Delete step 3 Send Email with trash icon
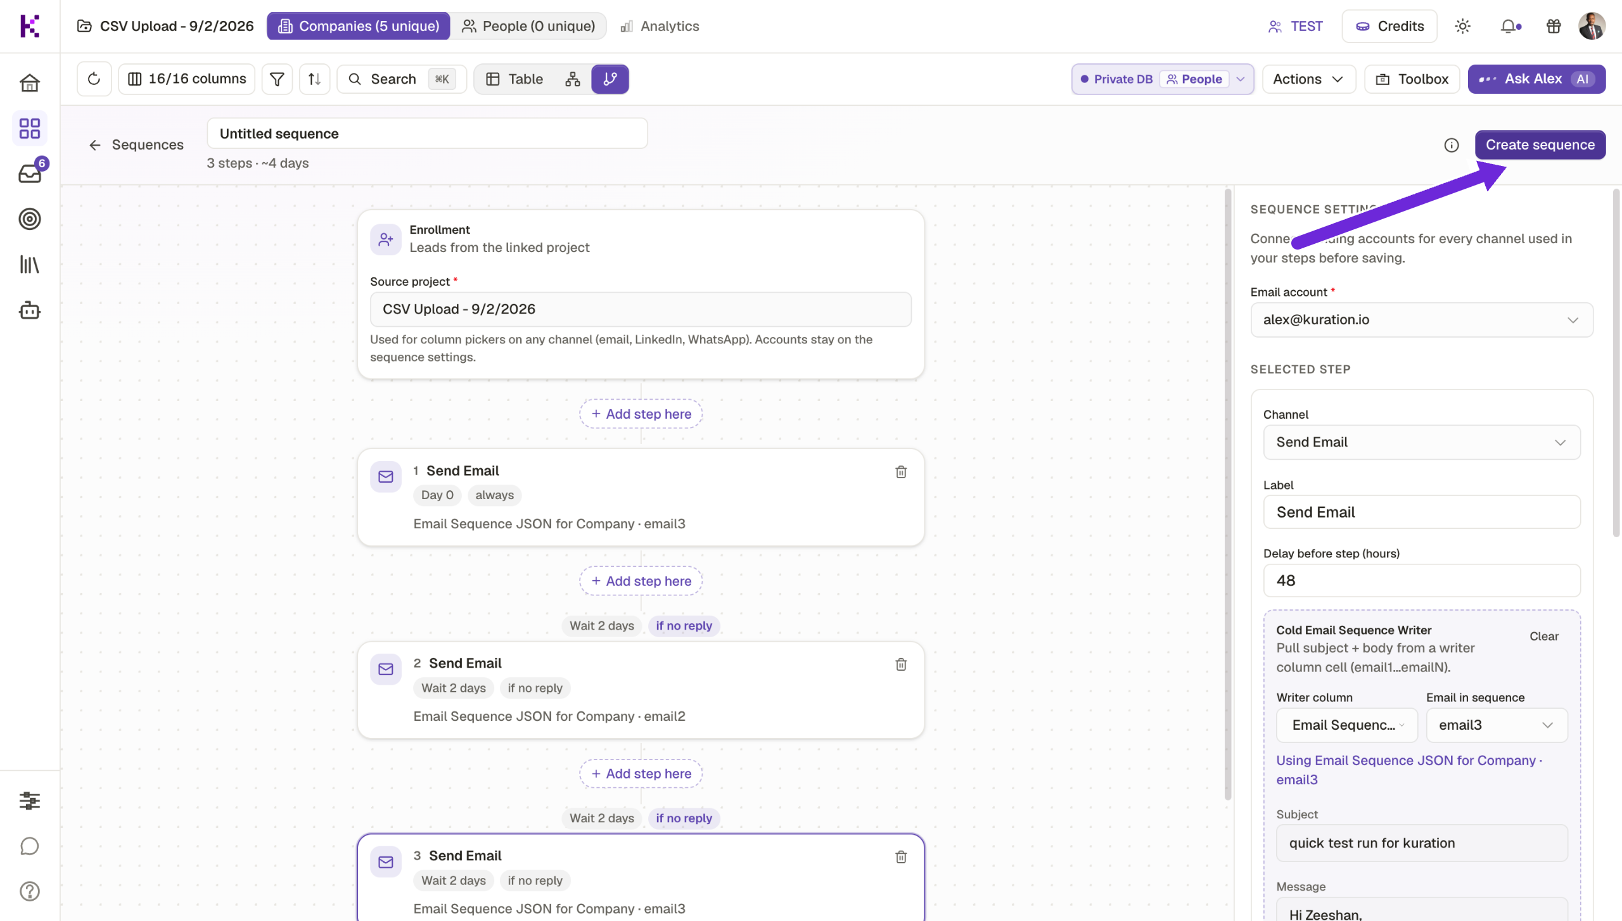 point(901,857)
